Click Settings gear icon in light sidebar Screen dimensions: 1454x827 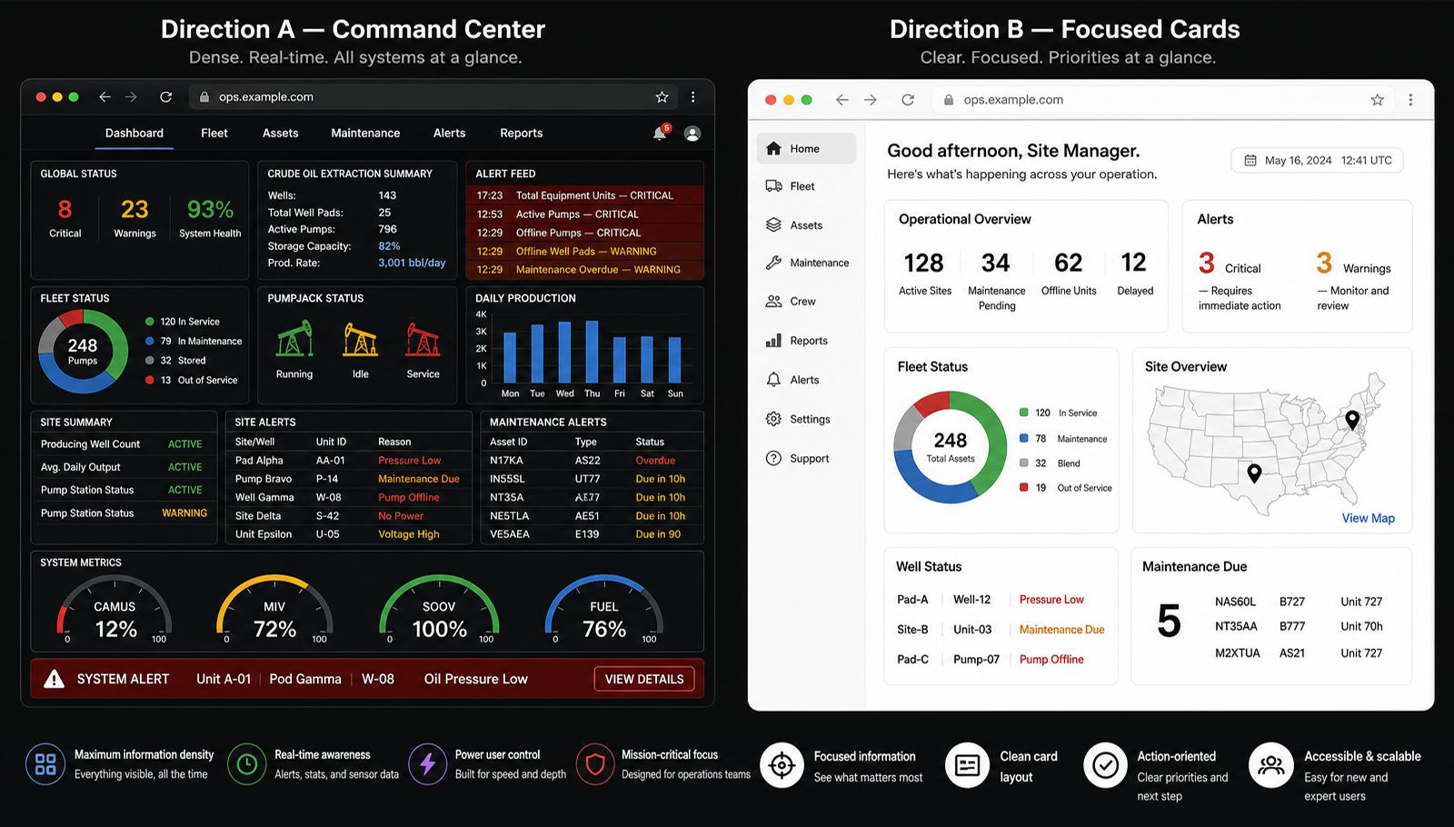[x=774, y=419]
